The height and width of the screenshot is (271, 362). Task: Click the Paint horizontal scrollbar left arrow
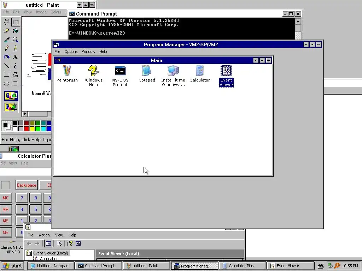click(x=25, y=114)
